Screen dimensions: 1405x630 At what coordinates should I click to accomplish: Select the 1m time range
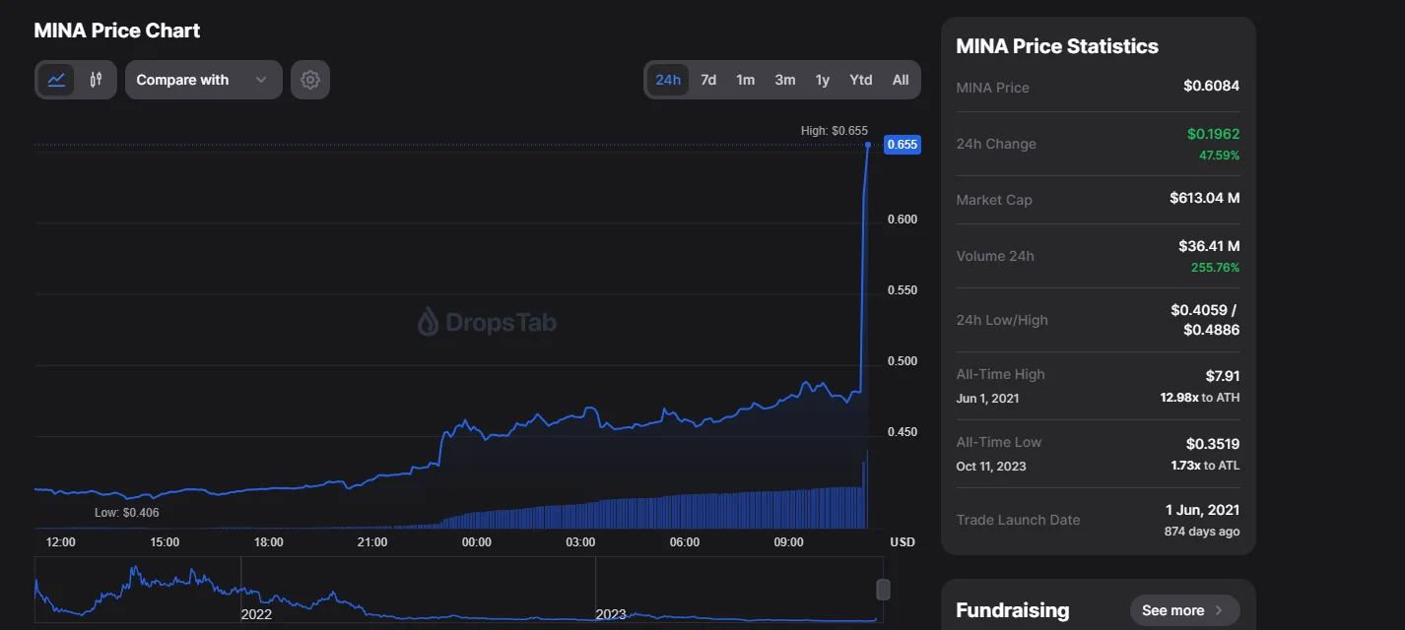[746, 80]
